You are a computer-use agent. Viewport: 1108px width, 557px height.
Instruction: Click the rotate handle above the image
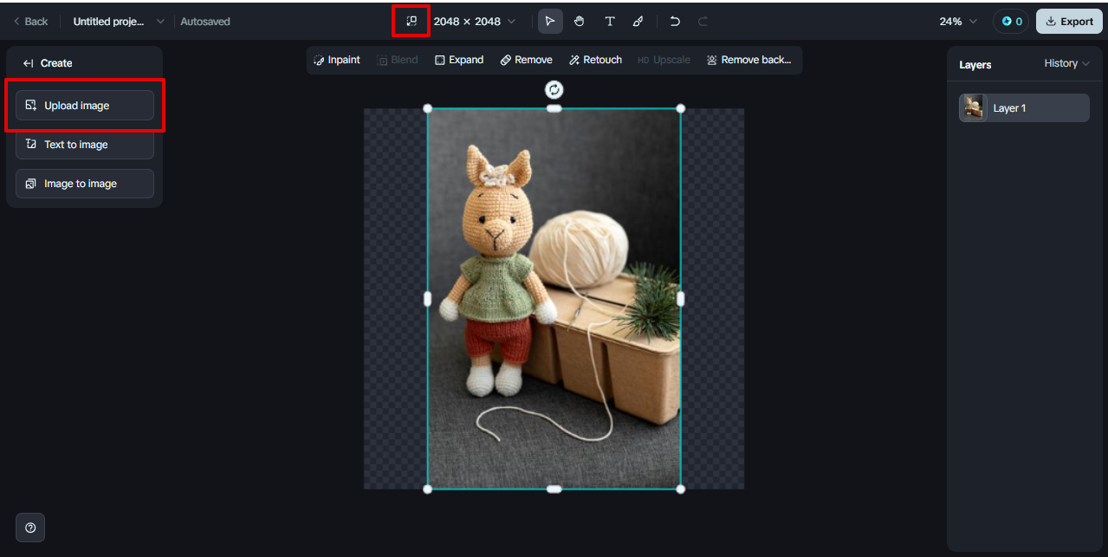(x=554, y=89)
